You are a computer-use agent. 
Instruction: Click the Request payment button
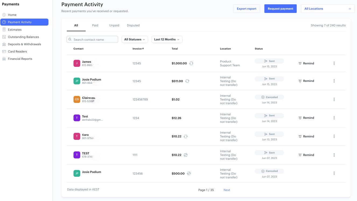[x=280, y=8]
